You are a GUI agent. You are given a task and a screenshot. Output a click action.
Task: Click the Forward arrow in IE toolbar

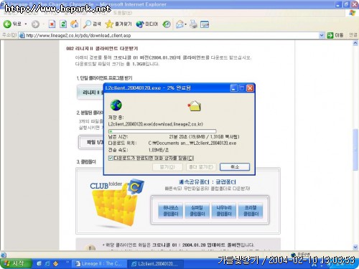click(35, 24)
